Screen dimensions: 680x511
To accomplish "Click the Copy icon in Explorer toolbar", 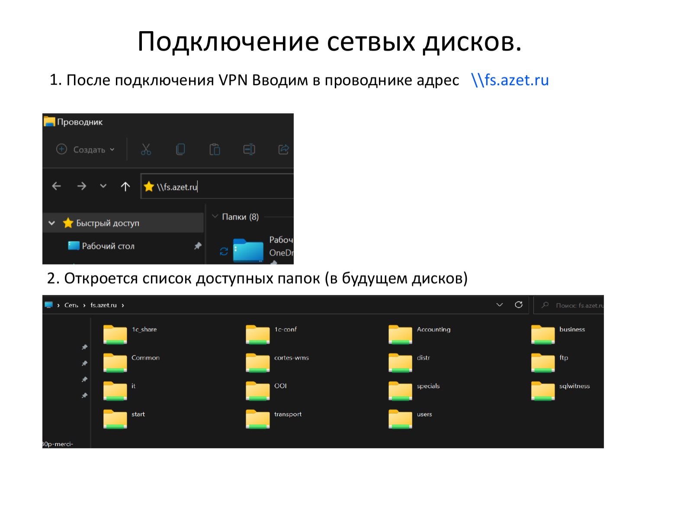I will click(180, 150).
